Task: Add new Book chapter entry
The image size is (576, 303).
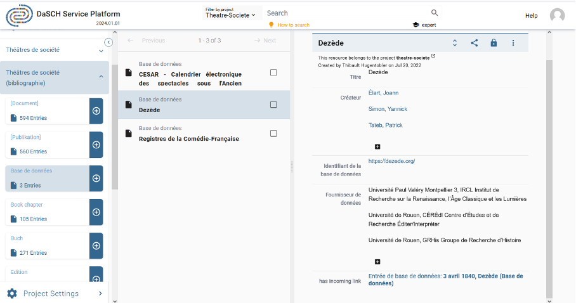Action: tap(96, 212)
